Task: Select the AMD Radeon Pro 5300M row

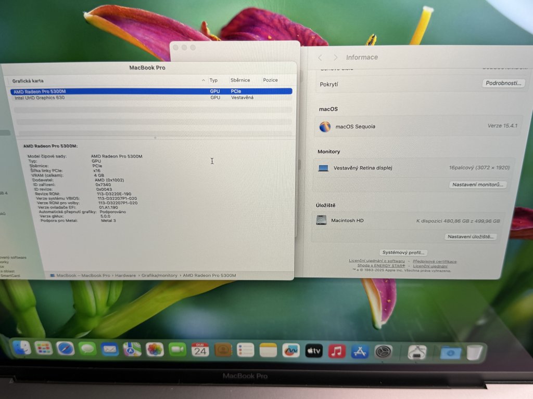Action: (x=151, y=91)
